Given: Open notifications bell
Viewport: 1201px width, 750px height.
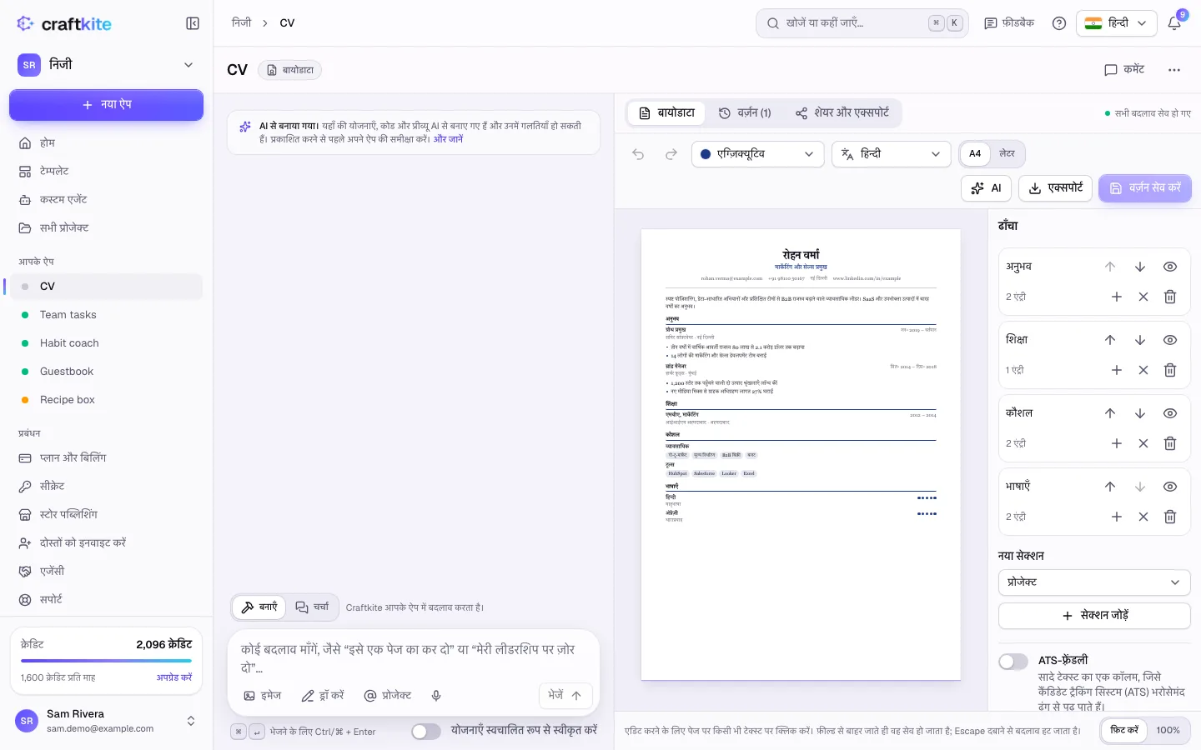Looking at the screenshot, I should coord(1174,23).
